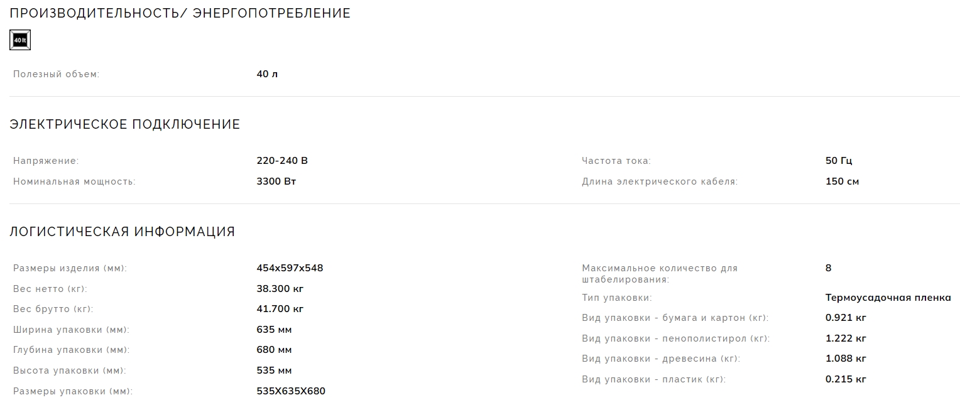Screen dimensions: 960x400
Task: Click the 150 см cable length value
Action: (x=842, y=181)
